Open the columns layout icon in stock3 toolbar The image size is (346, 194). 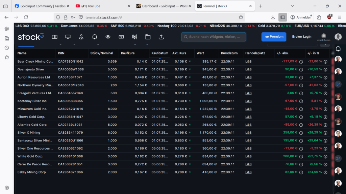(x=54, y=37)
